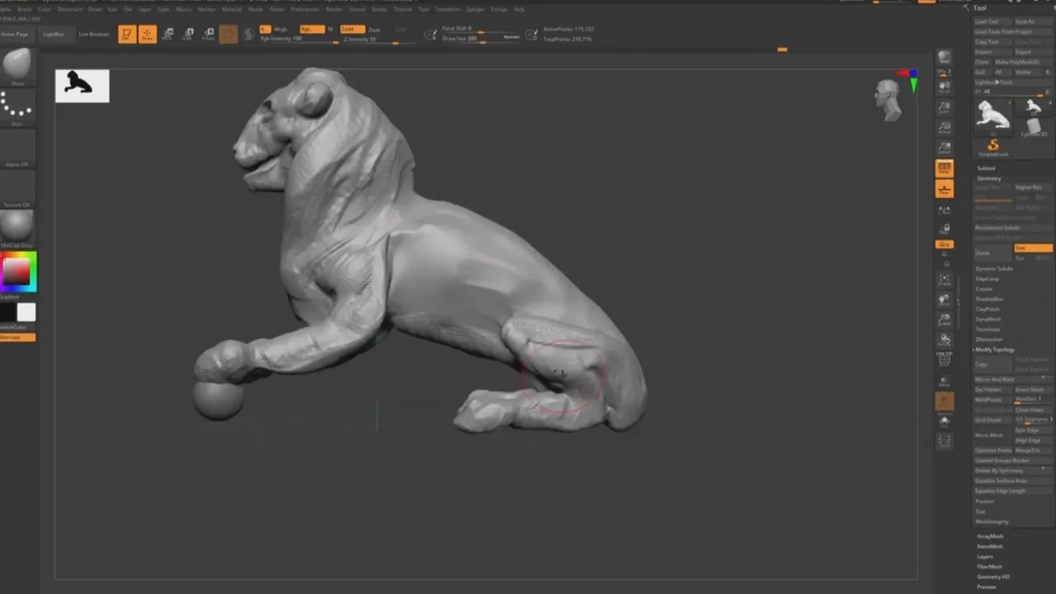Toggle the Floor grid button
Screen dimensions: 1056x594
(945, 190)
